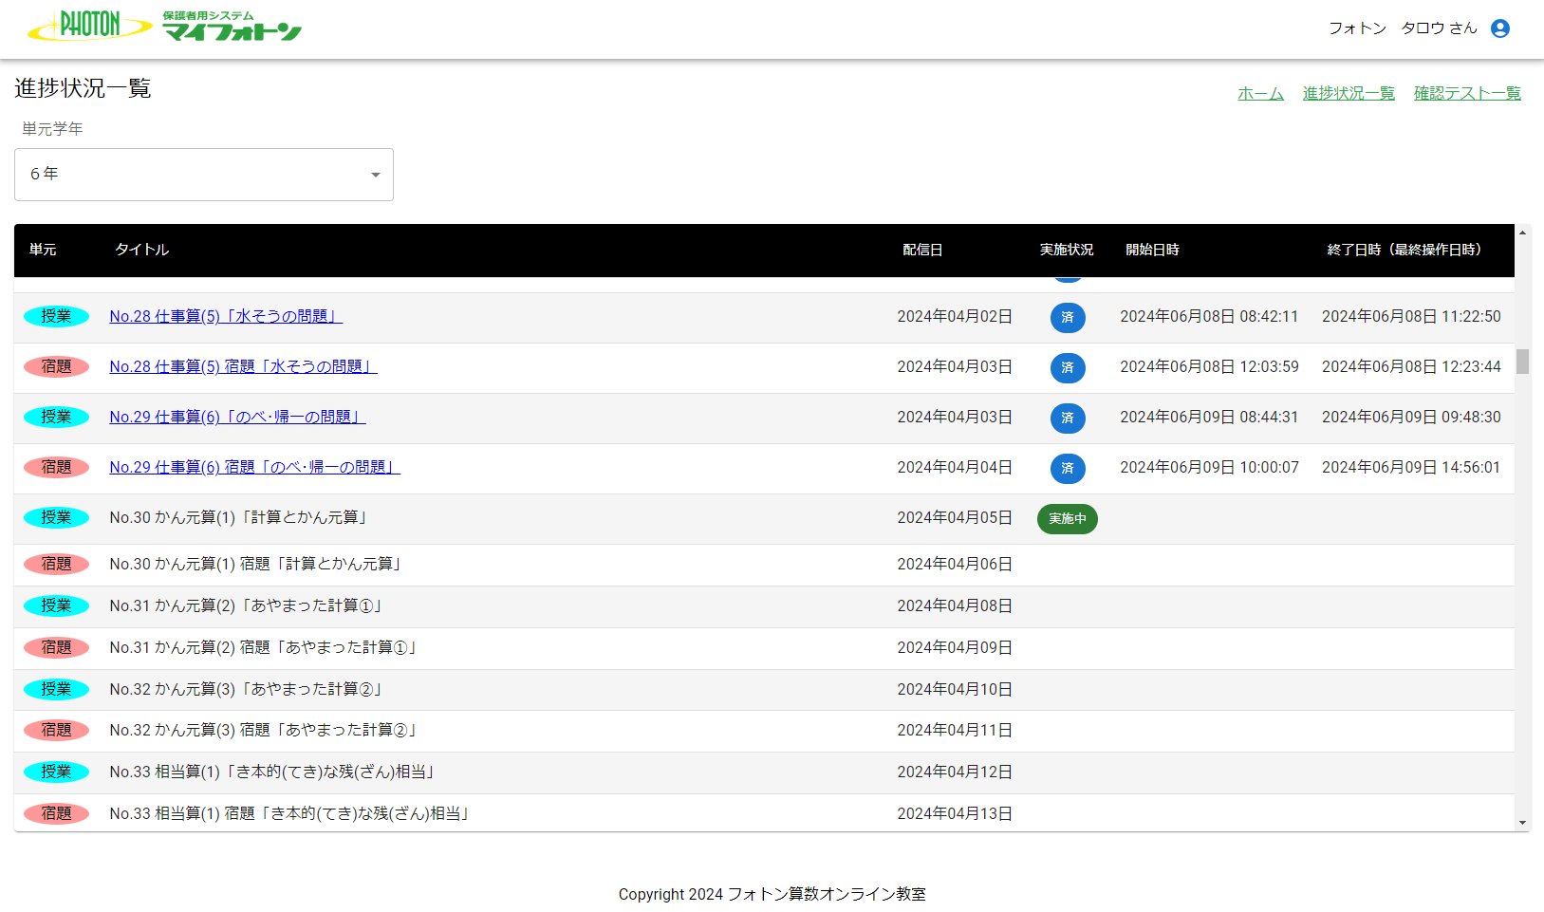Click start time 2024年06月09日 10:00:07
The width and height of the screenshot is (1544, 912).
[1209, 467]
